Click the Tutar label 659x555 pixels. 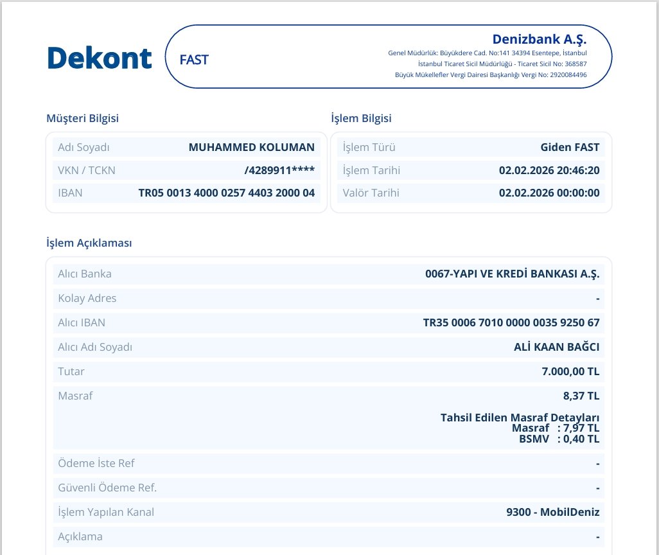71,371
